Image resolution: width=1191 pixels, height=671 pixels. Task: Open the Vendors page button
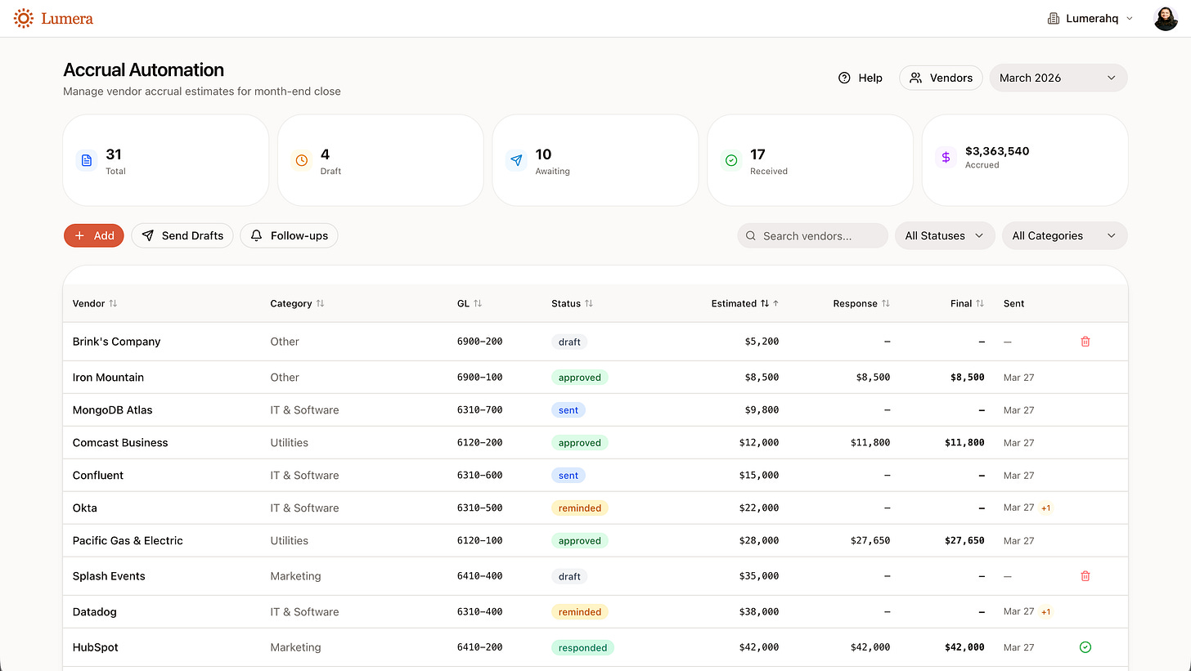click(941, 78)
